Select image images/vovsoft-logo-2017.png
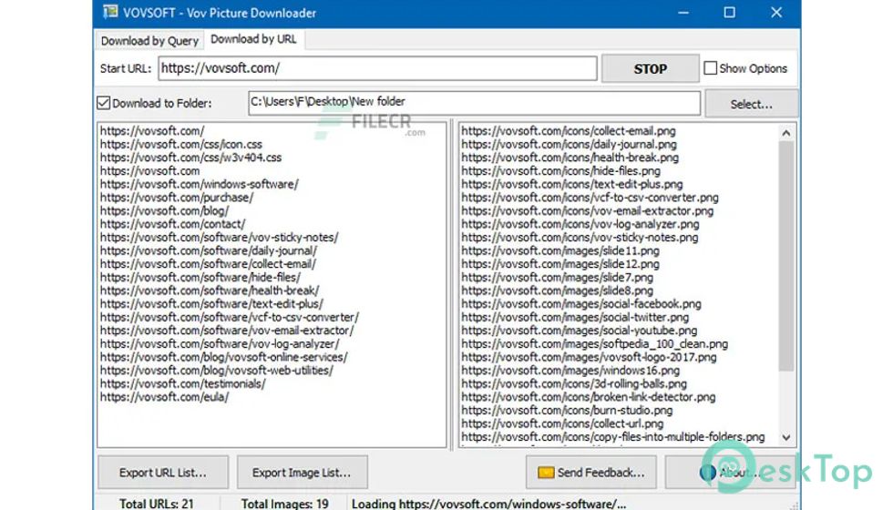 coord(589,357)
